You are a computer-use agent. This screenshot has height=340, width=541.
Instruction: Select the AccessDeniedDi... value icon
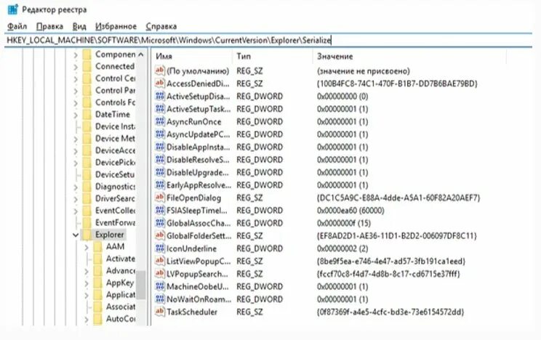[x=160, y=84]
